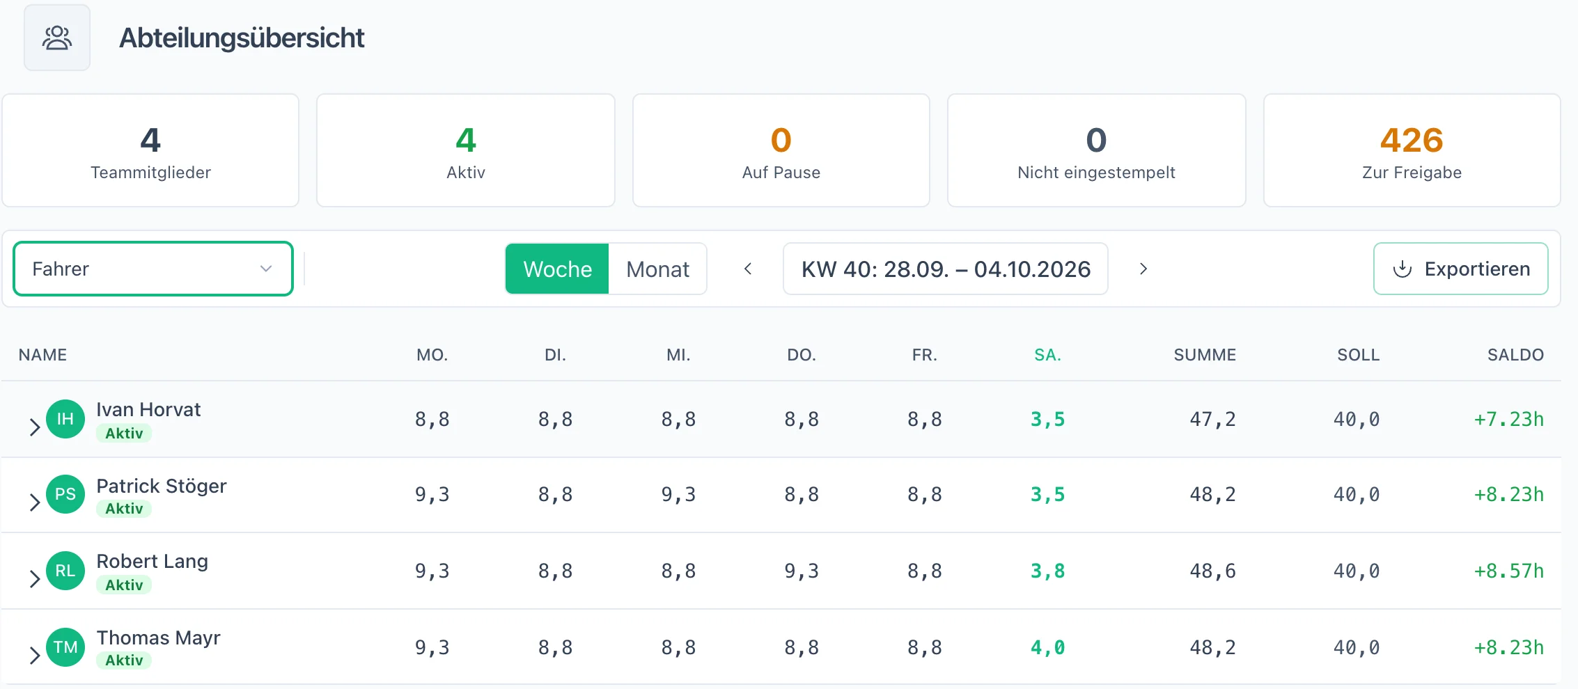This screenshot has height=689, width=1578.
Task: Expand Ivan Horvat's row
Action: click(34, 427)
